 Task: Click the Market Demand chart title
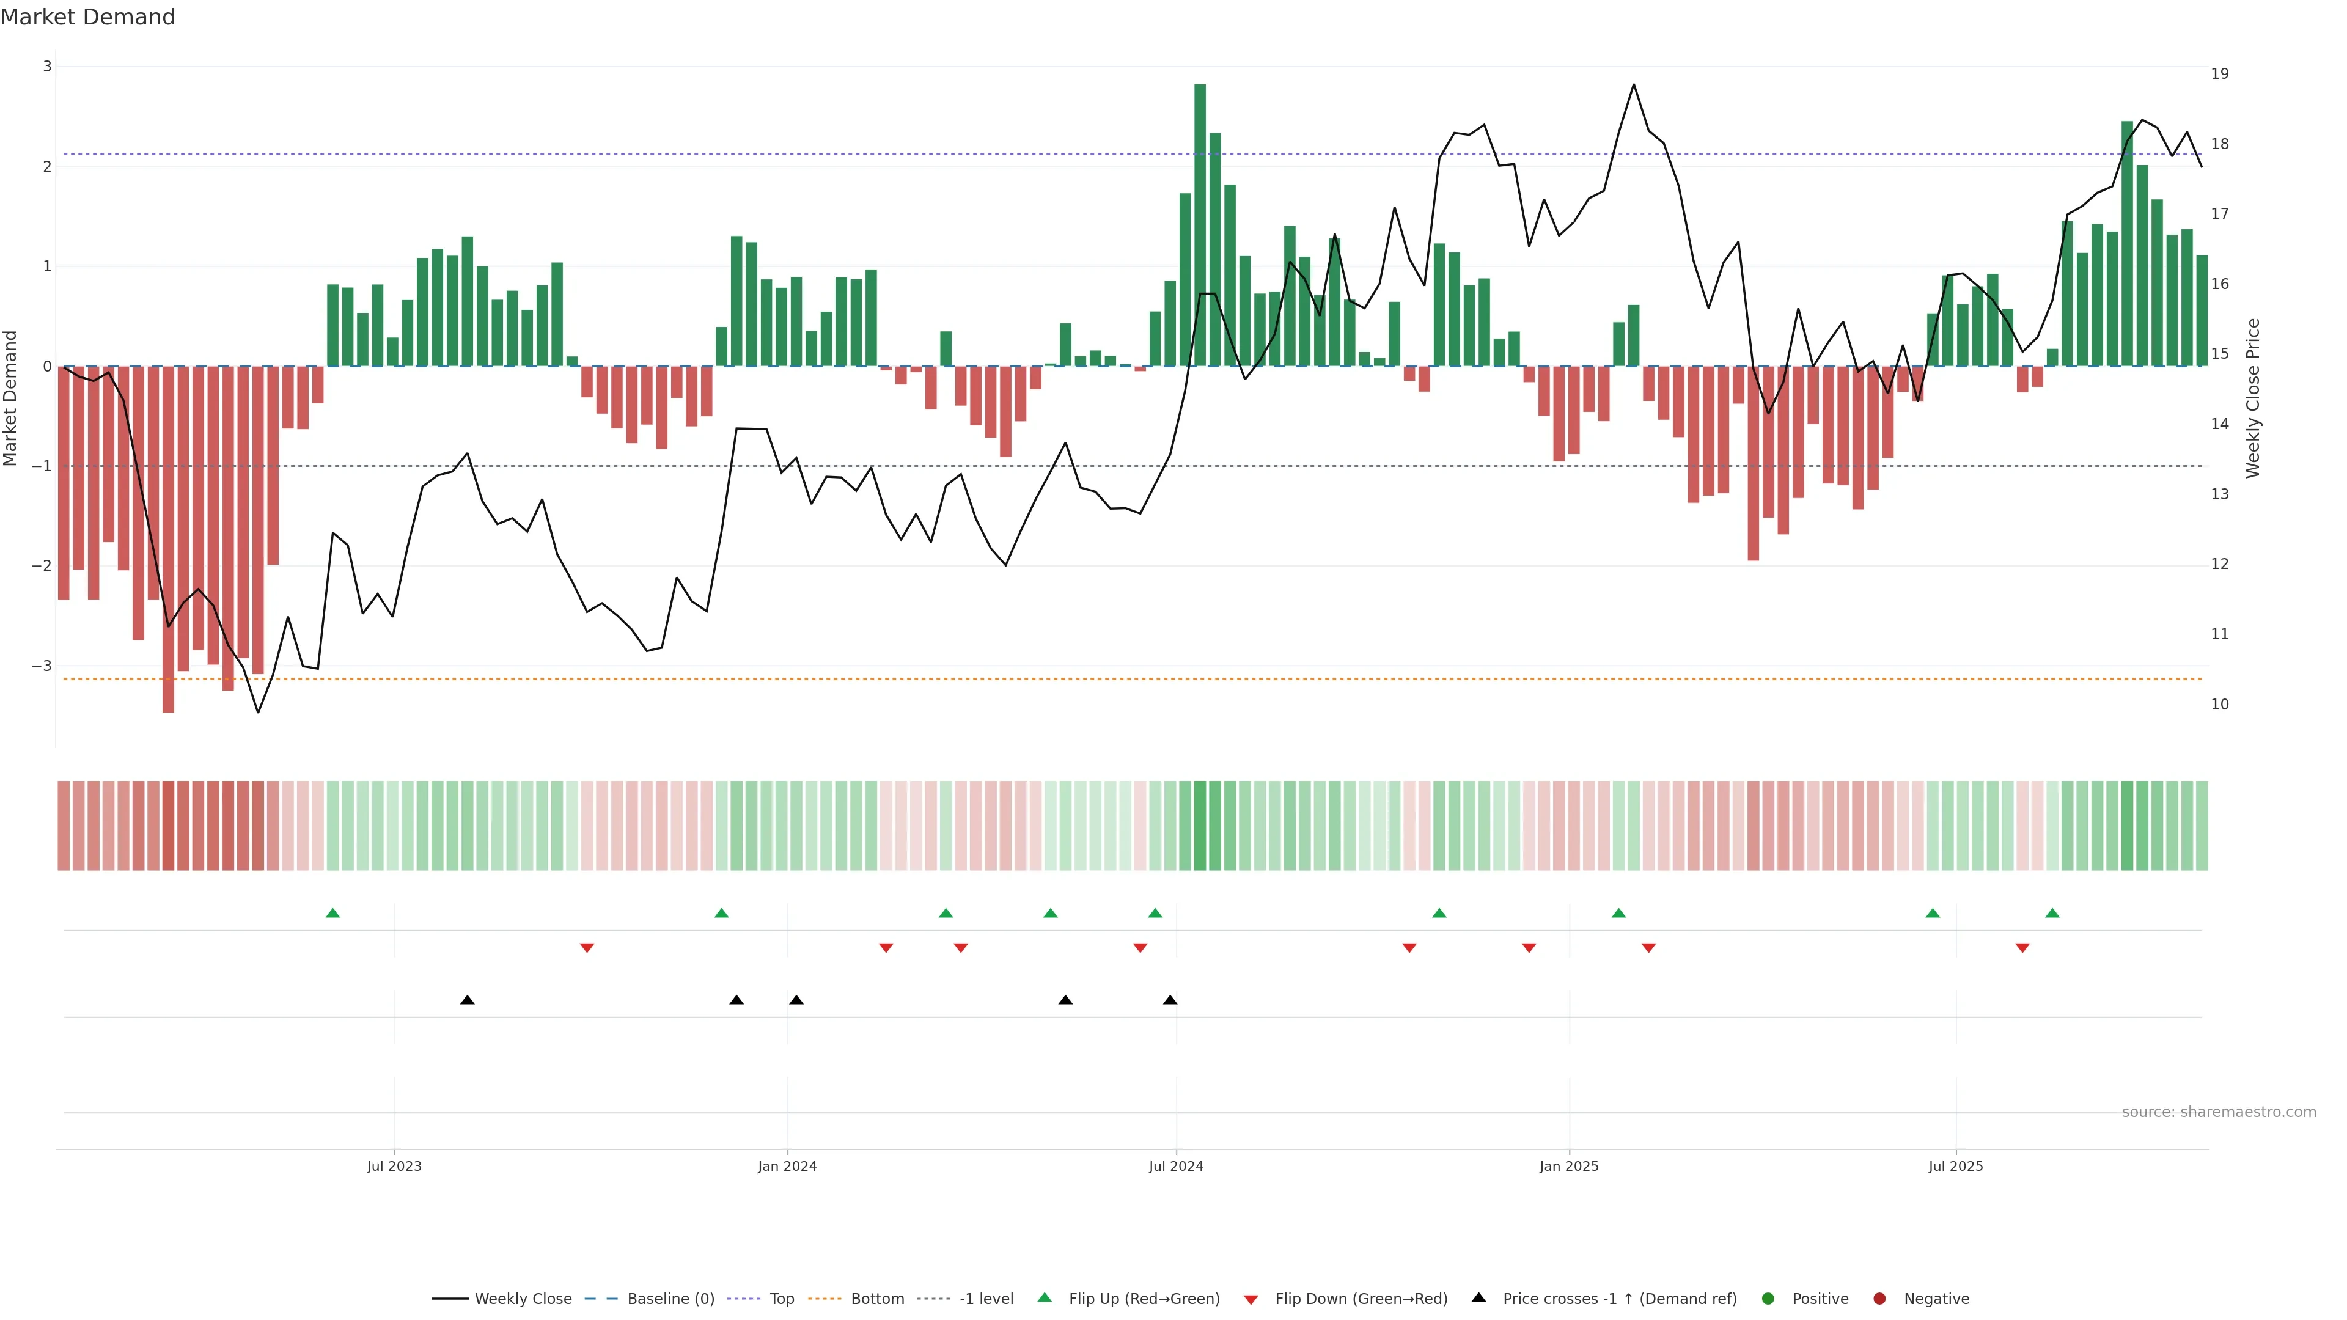(87, 17)
